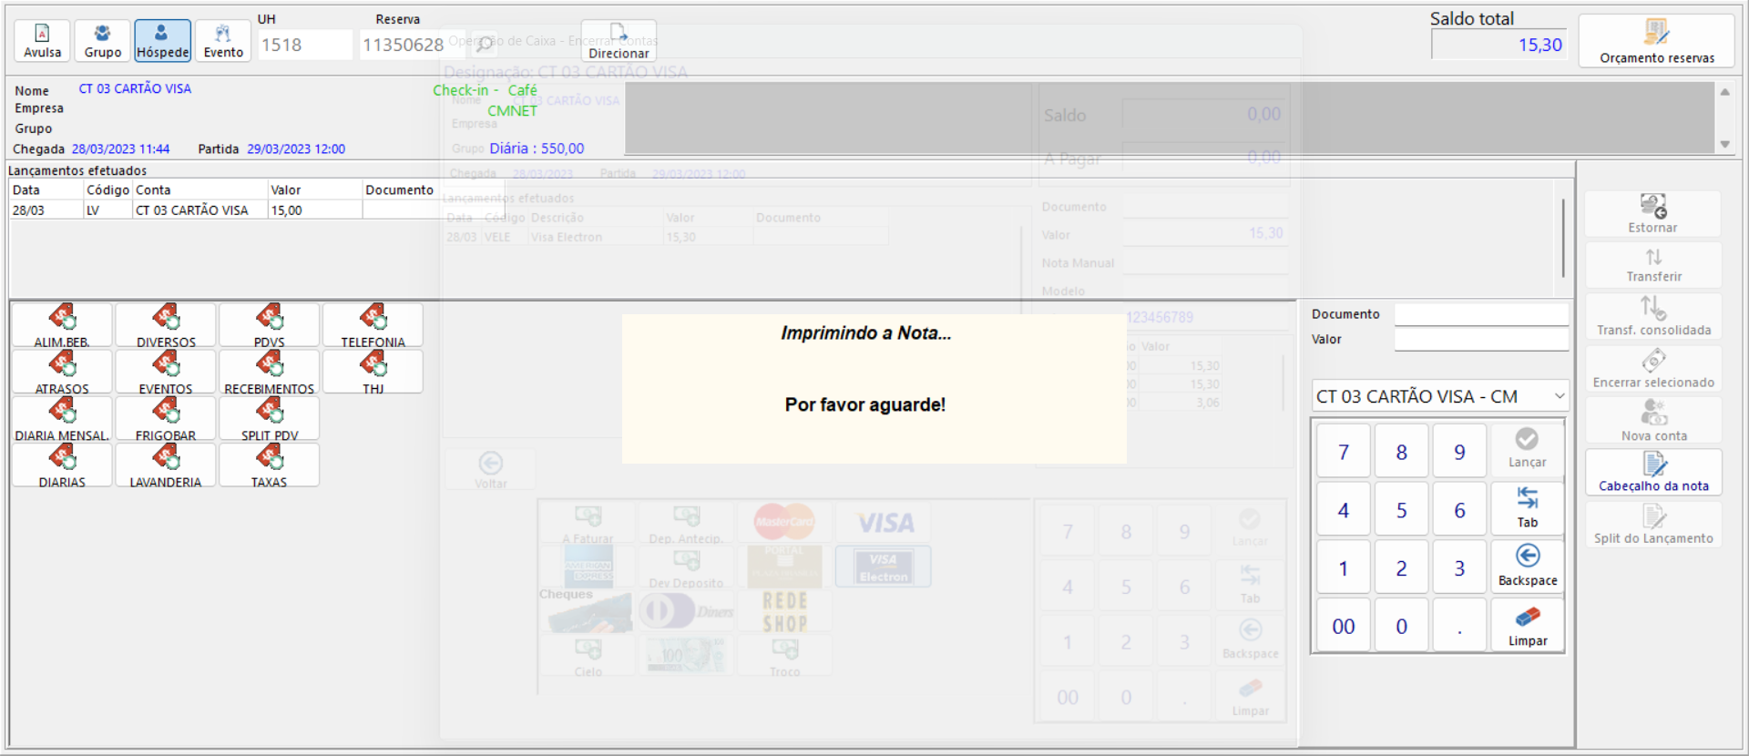Screen dimensions: 1749x756
Task: Select the FRIGOBAR category
Action: pyautogui.click(x=166, y=418)
